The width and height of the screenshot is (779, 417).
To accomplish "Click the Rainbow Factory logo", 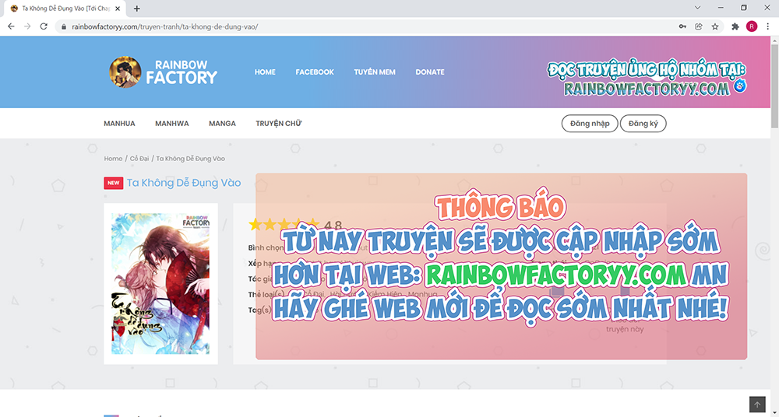I will [164, 72].
